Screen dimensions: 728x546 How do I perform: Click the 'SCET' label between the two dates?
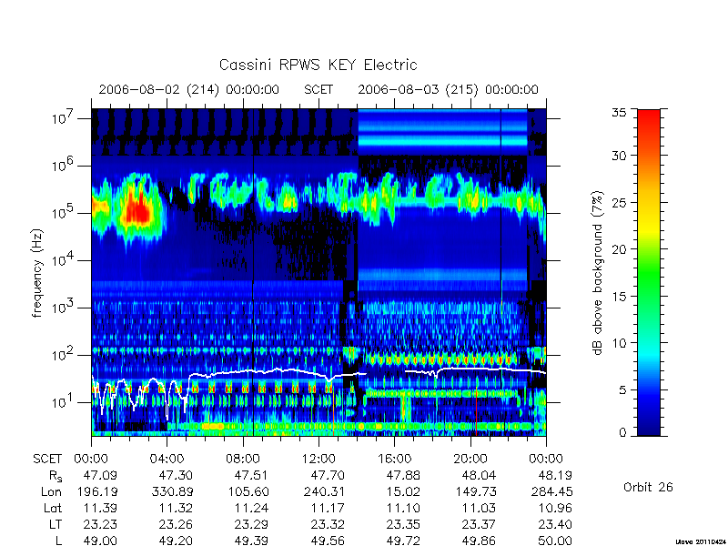tap(318, 89)
